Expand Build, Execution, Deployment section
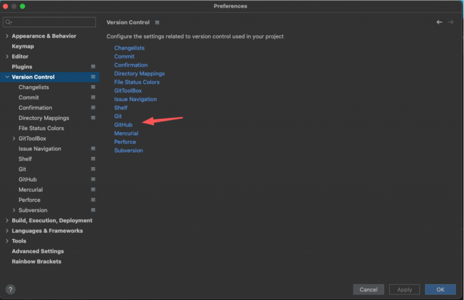The height and width of the screenshot is (300, 464). (7, 220)
